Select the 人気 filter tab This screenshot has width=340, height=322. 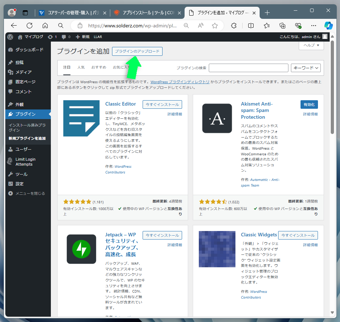tap(81, 68)
